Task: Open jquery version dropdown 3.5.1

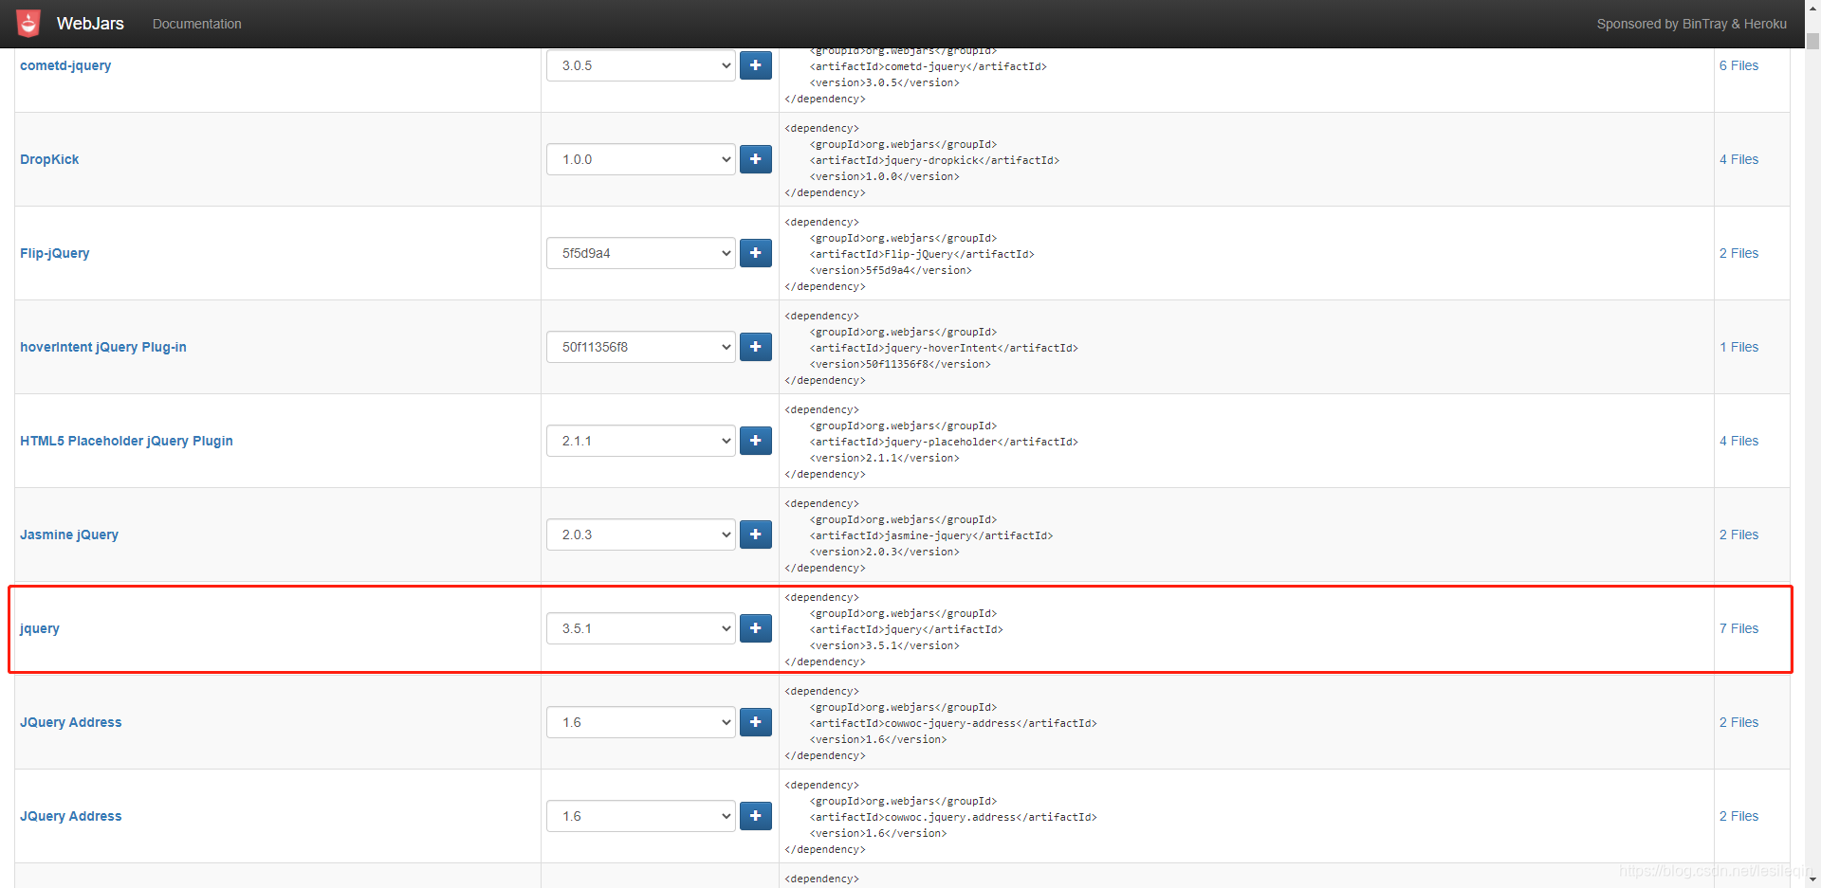Action: [641, 628]
